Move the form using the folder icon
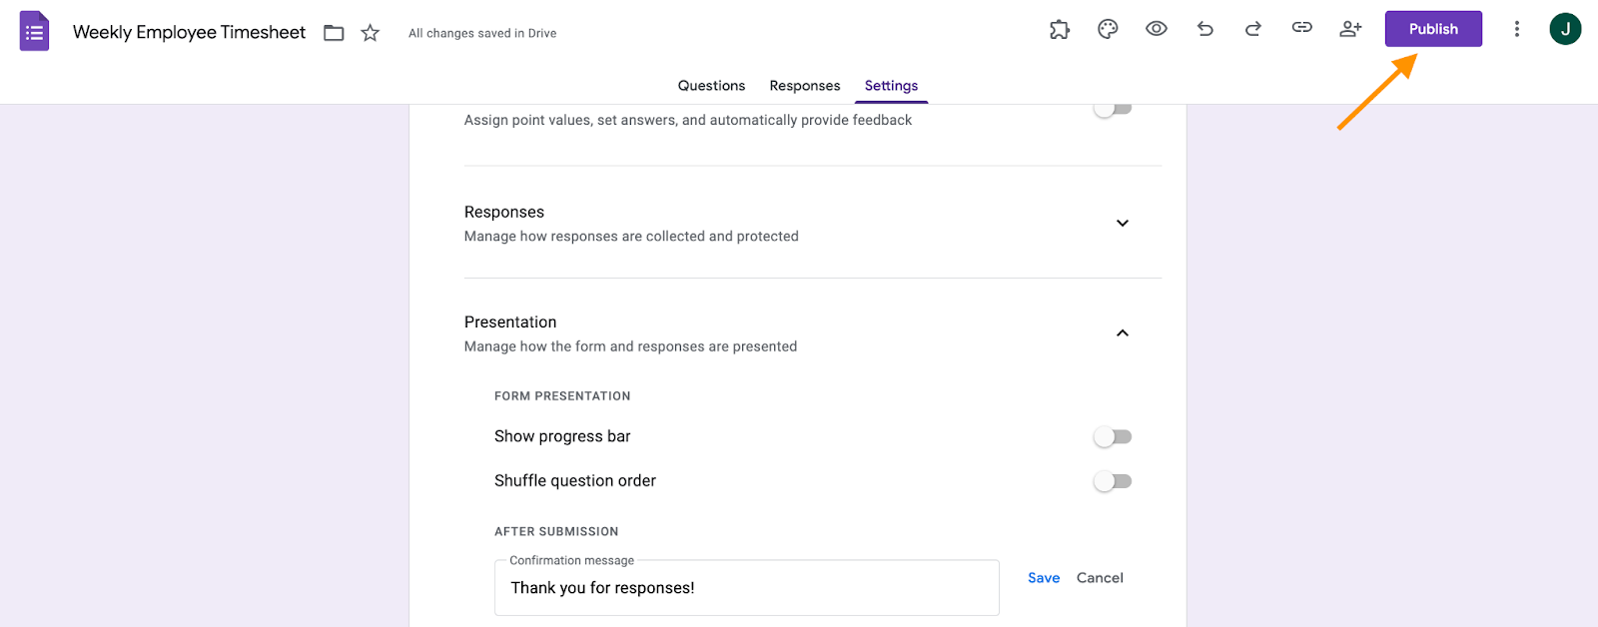The height and width of the screenshot is (627, 1598). pyautogui.click(x=334, y=33)
